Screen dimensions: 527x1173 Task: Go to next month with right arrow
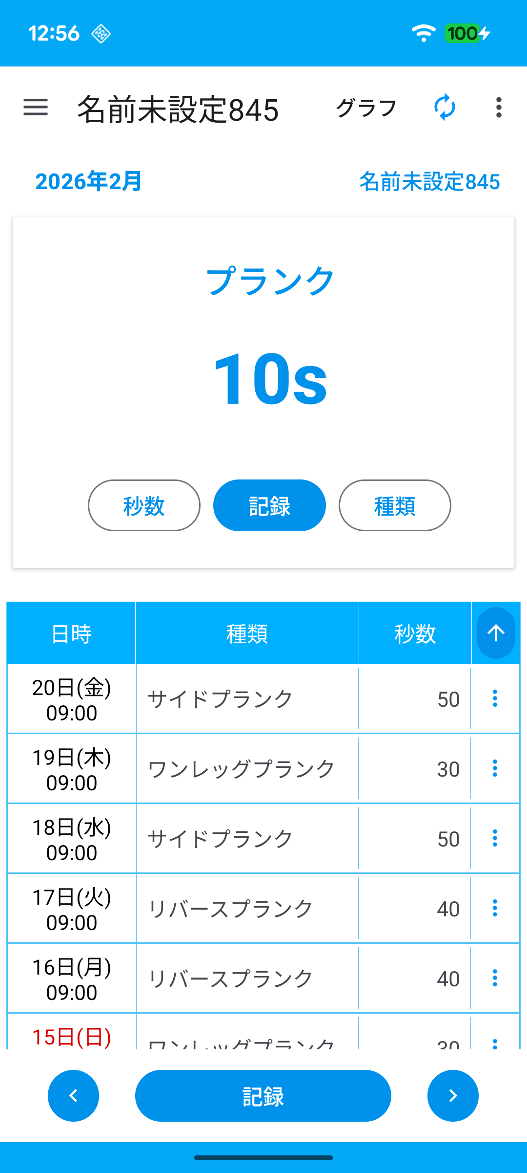pyautogui.click(x=453, y=1096)
